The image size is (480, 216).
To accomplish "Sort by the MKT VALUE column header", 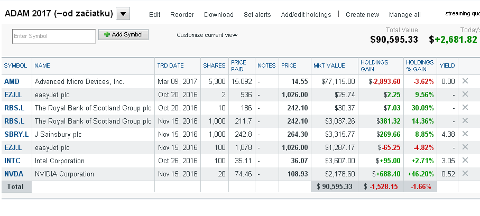I will [x=329, y=65].
